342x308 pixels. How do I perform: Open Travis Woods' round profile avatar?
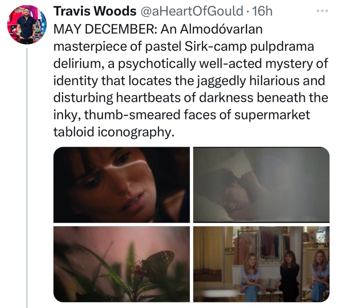[x=27, y=24]
